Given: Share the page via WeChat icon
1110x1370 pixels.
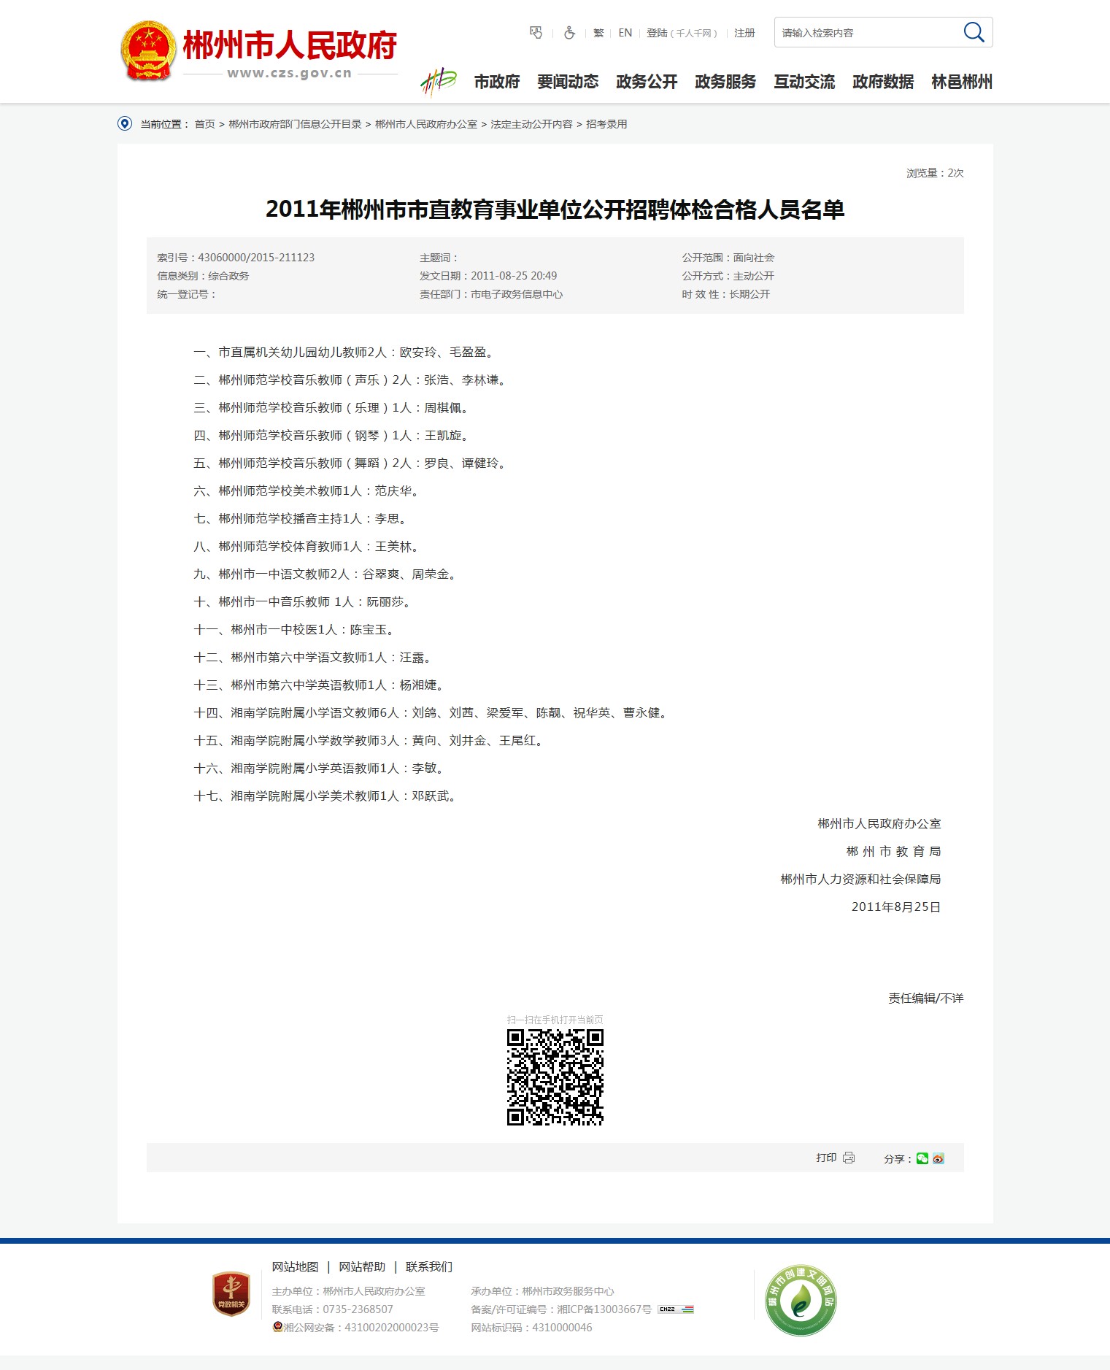Looking at the screenshot, I should 922,1158.
